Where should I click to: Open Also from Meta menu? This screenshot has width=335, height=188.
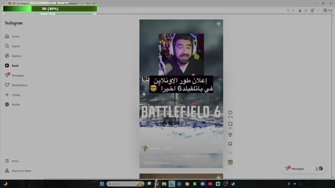[x=18, y=171]
